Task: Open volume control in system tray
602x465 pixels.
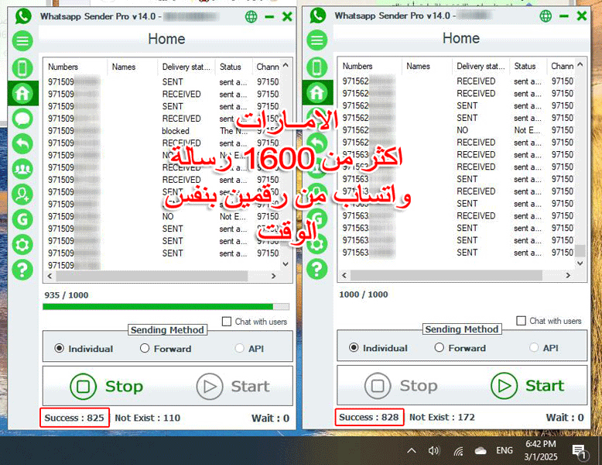Action: click(434, 450)
